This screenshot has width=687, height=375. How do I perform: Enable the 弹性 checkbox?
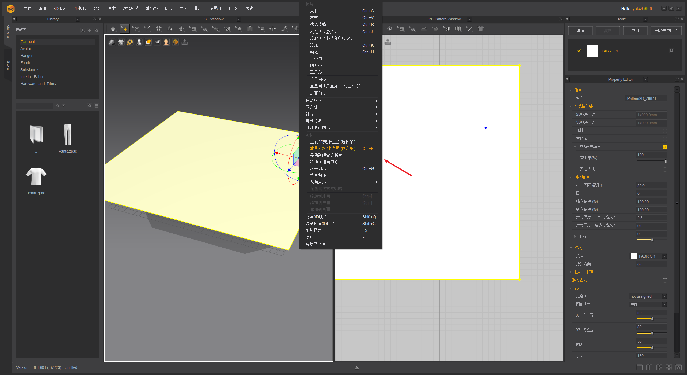pos(665,131)
